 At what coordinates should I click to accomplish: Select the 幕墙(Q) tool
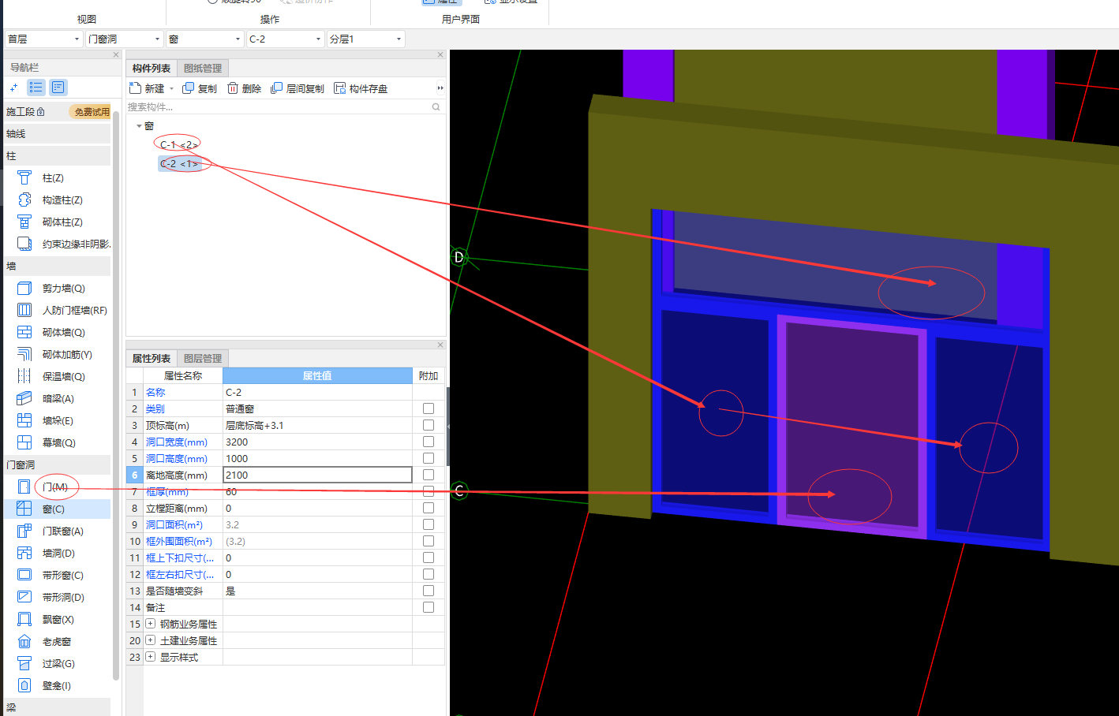tap(58, 443)
